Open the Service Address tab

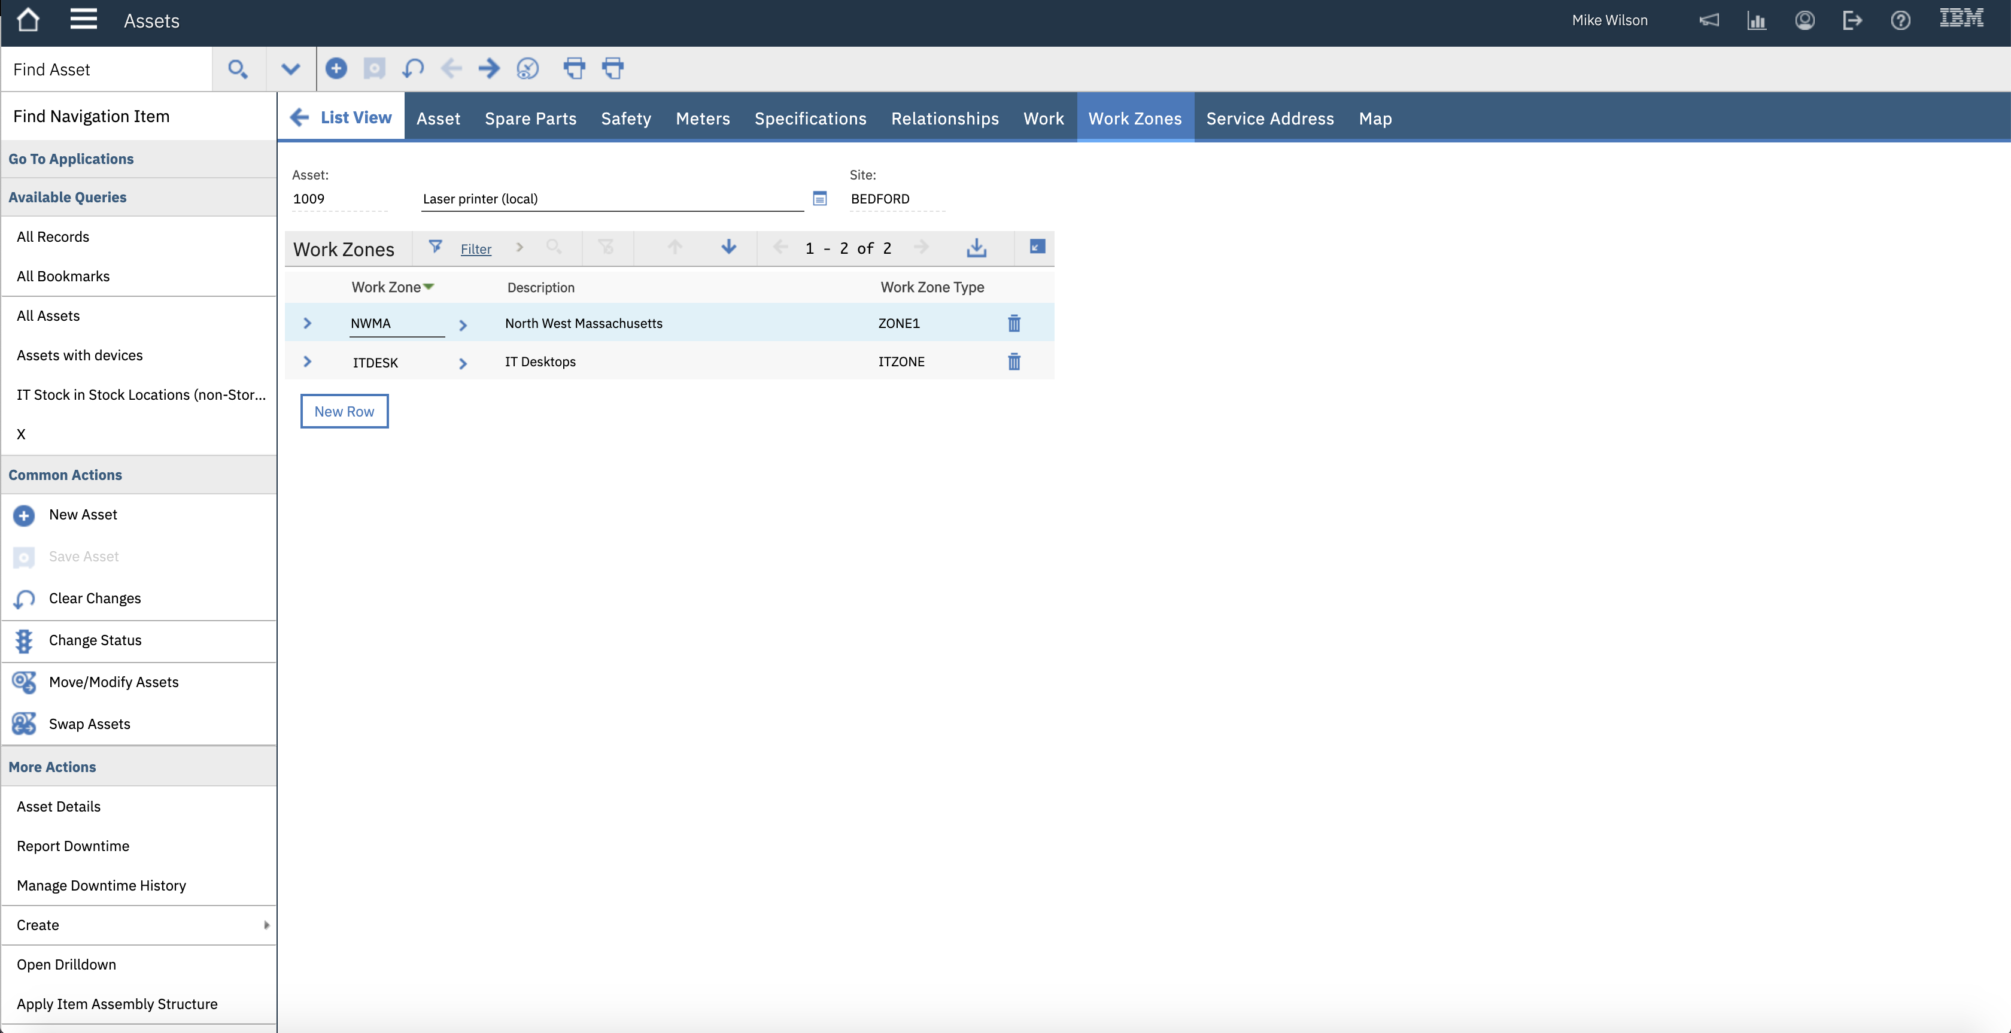(1269, 119)
